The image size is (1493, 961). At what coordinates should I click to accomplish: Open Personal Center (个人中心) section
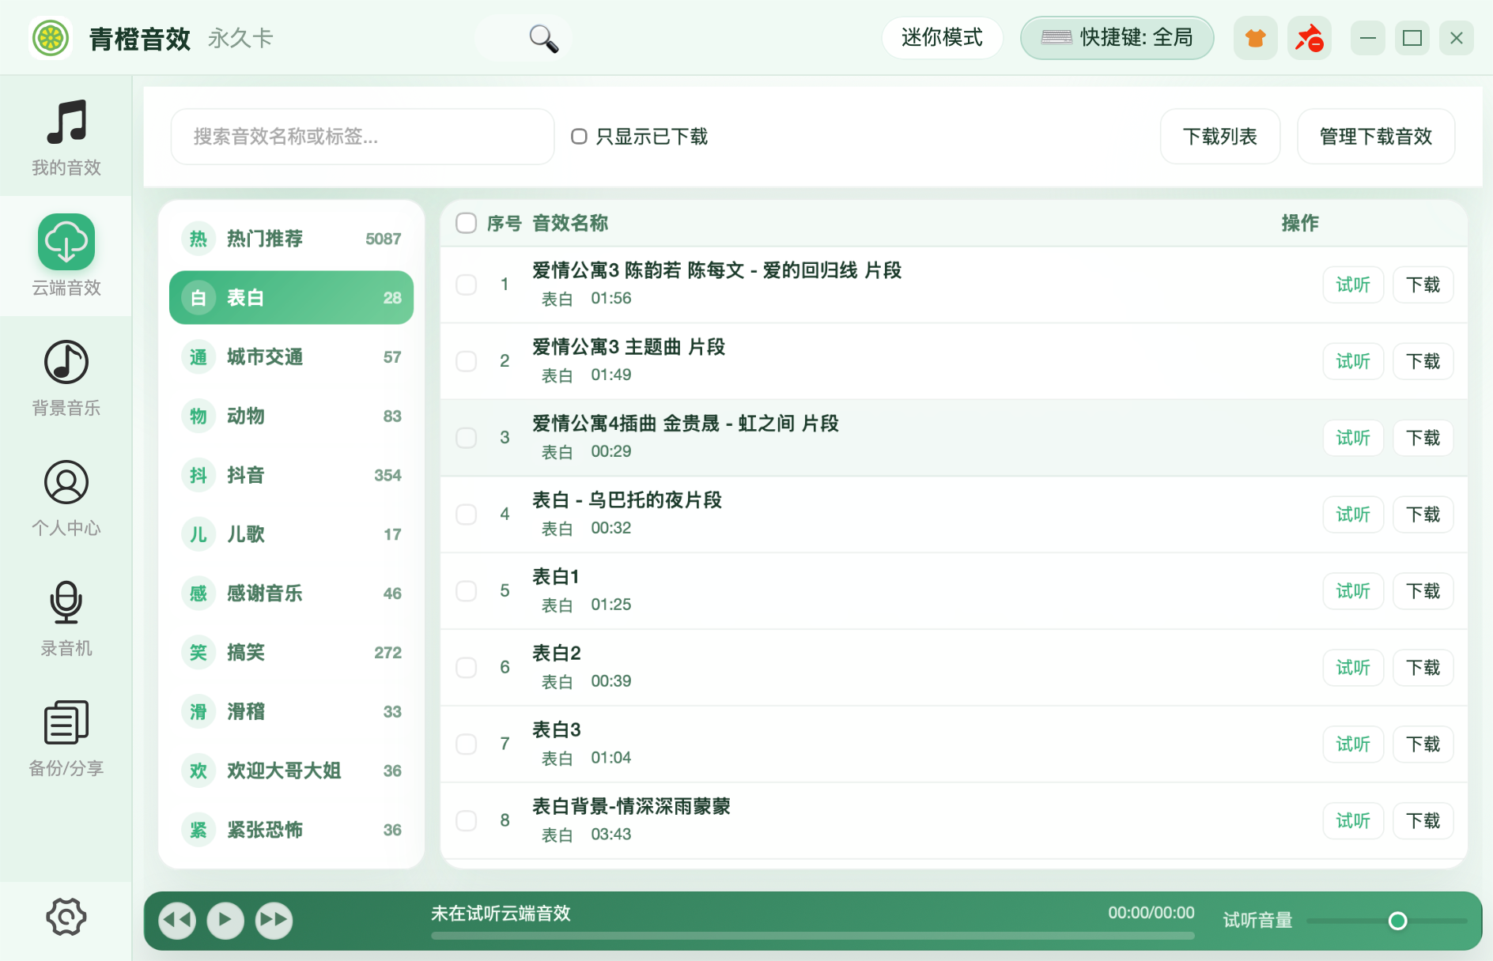point(66,497)
